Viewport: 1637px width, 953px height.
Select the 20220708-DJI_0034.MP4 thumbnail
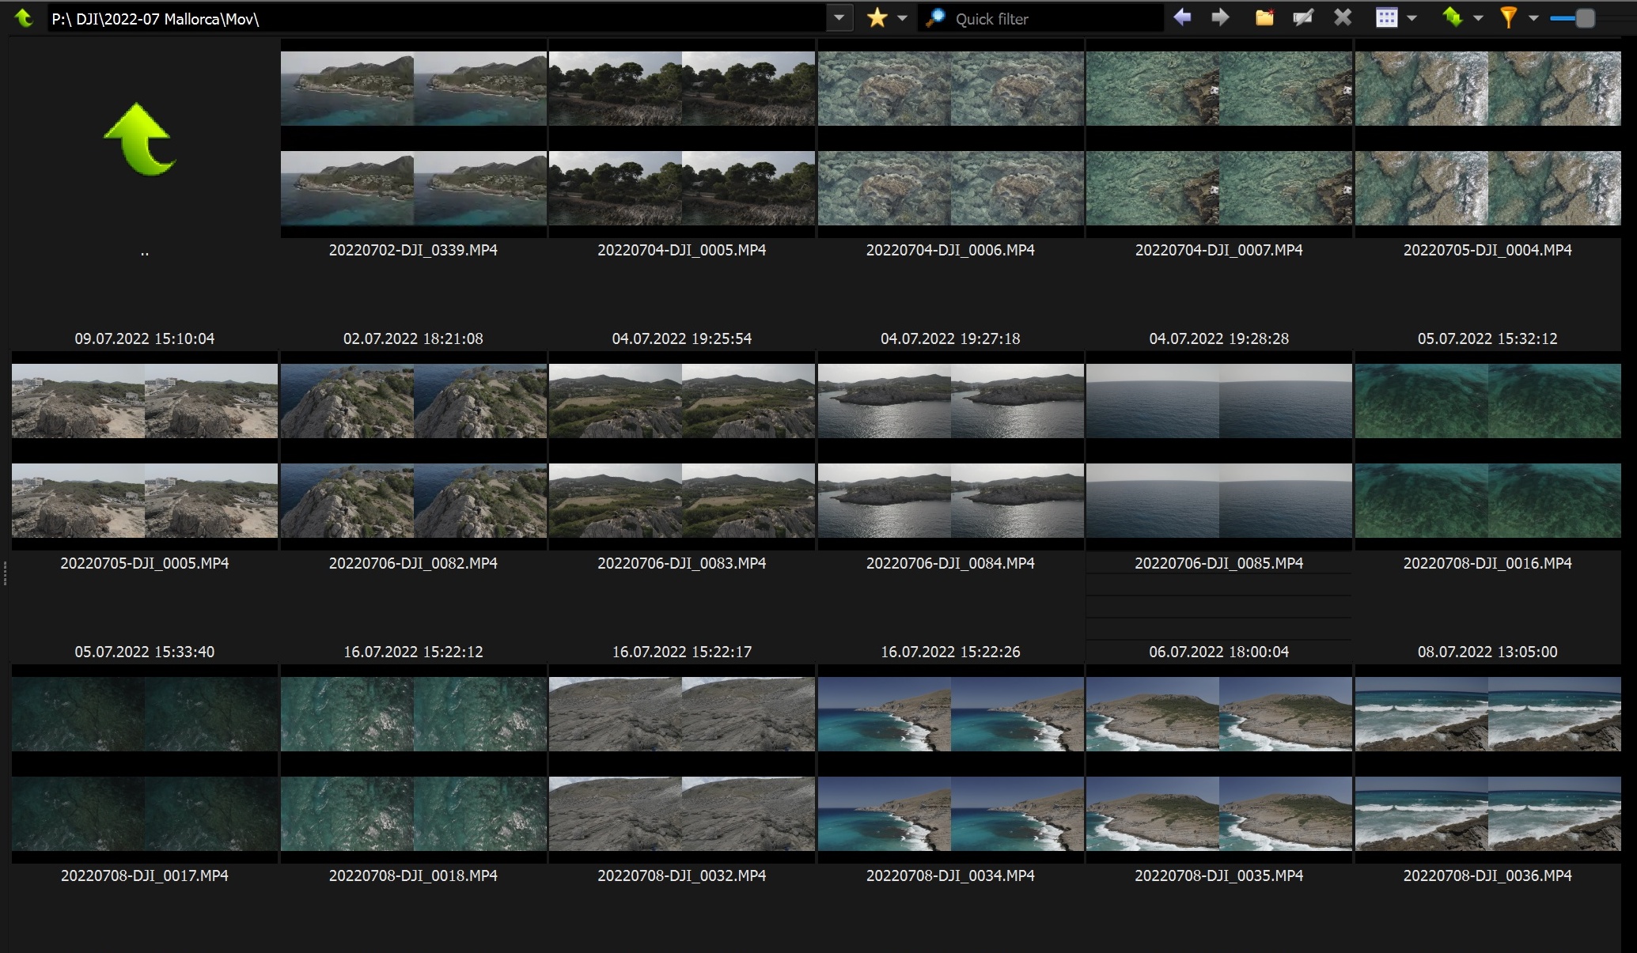950,764
